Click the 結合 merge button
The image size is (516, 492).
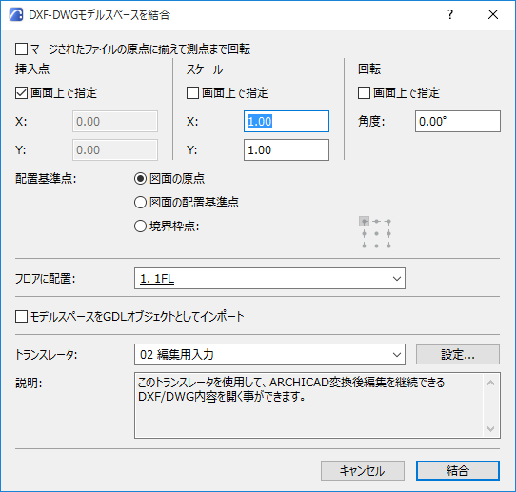458,471
